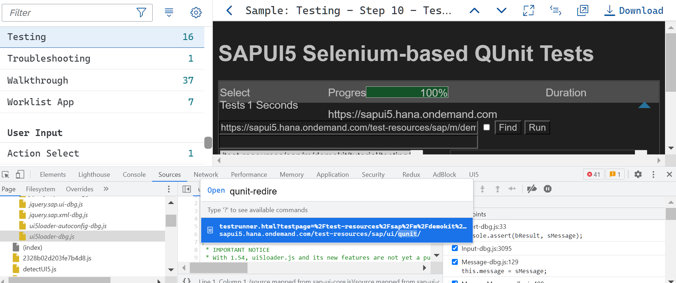Screen dimensions: 676x283
Task: Click the 100% progress bar
Action: (407, 92)
